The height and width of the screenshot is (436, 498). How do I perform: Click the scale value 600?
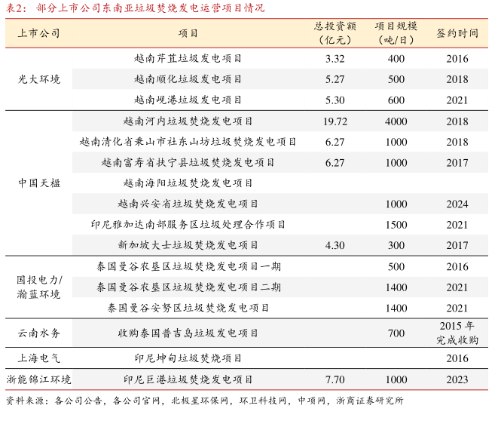click(396, 100)
